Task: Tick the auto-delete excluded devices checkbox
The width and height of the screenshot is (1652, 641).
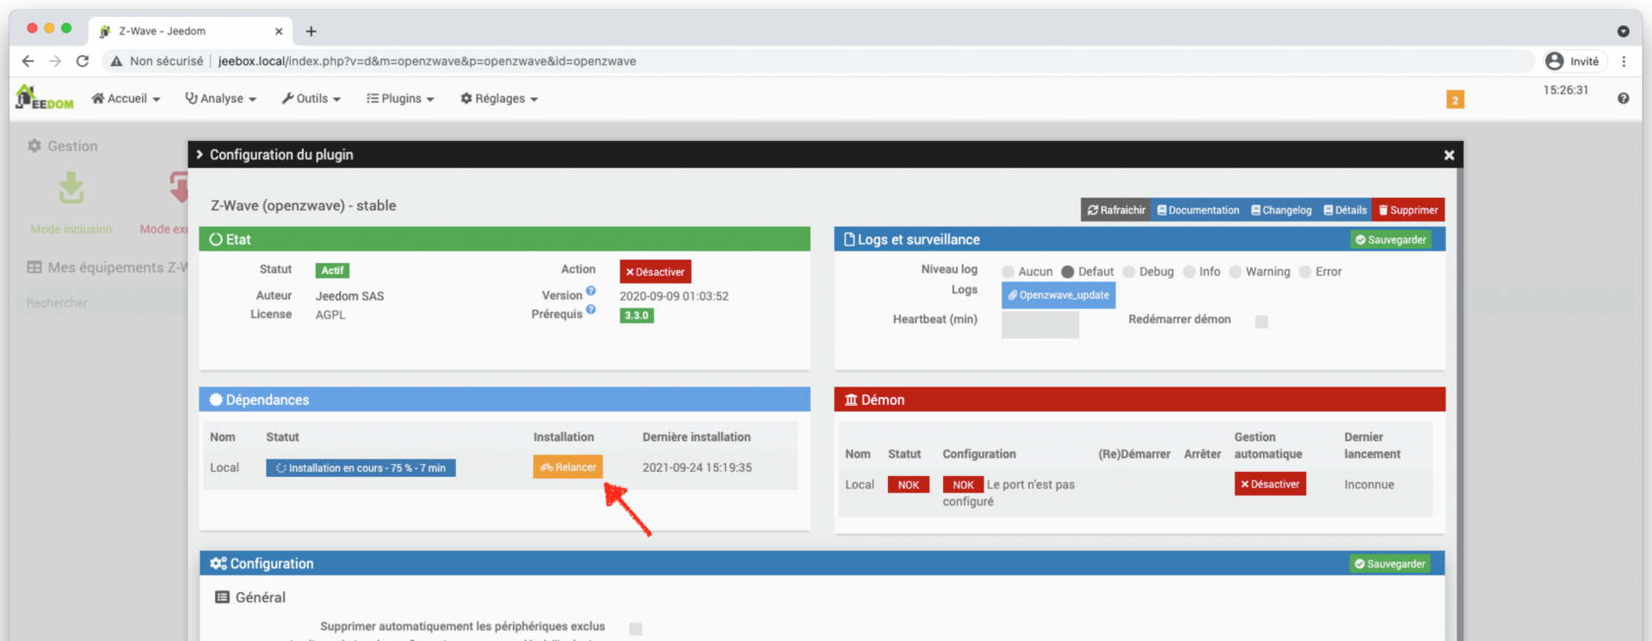Action: pyautogui.click(x=635, y=628)
